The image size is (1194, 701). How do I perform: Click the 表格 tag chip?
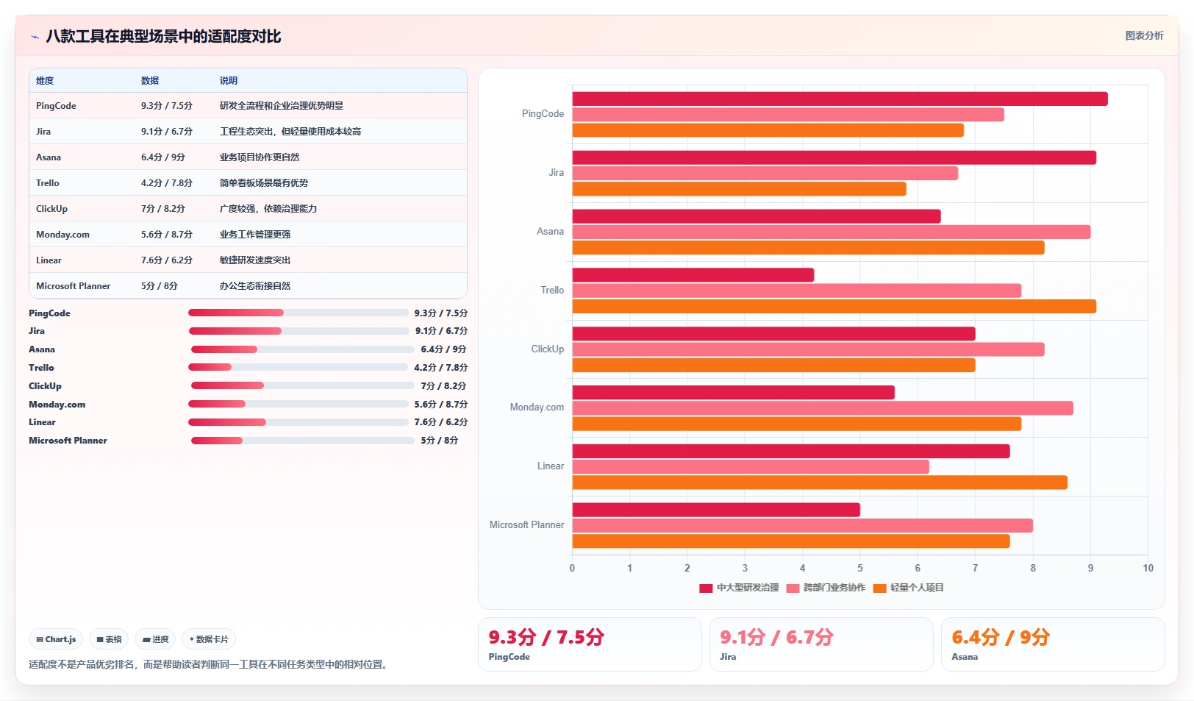[x=109, y=639]
